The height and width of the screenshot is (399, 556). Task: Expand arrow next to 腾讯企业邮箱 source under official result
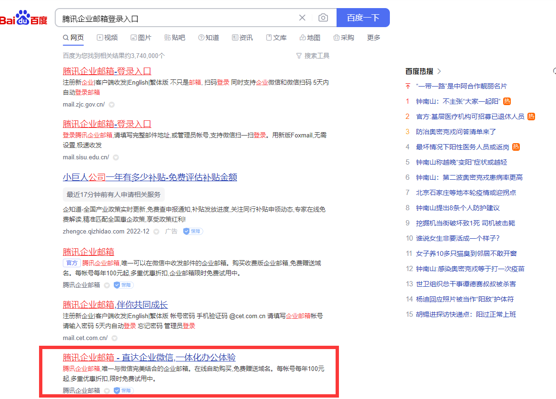pos(107,286)
